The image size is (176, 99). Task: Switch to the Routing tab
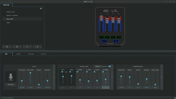31,54
